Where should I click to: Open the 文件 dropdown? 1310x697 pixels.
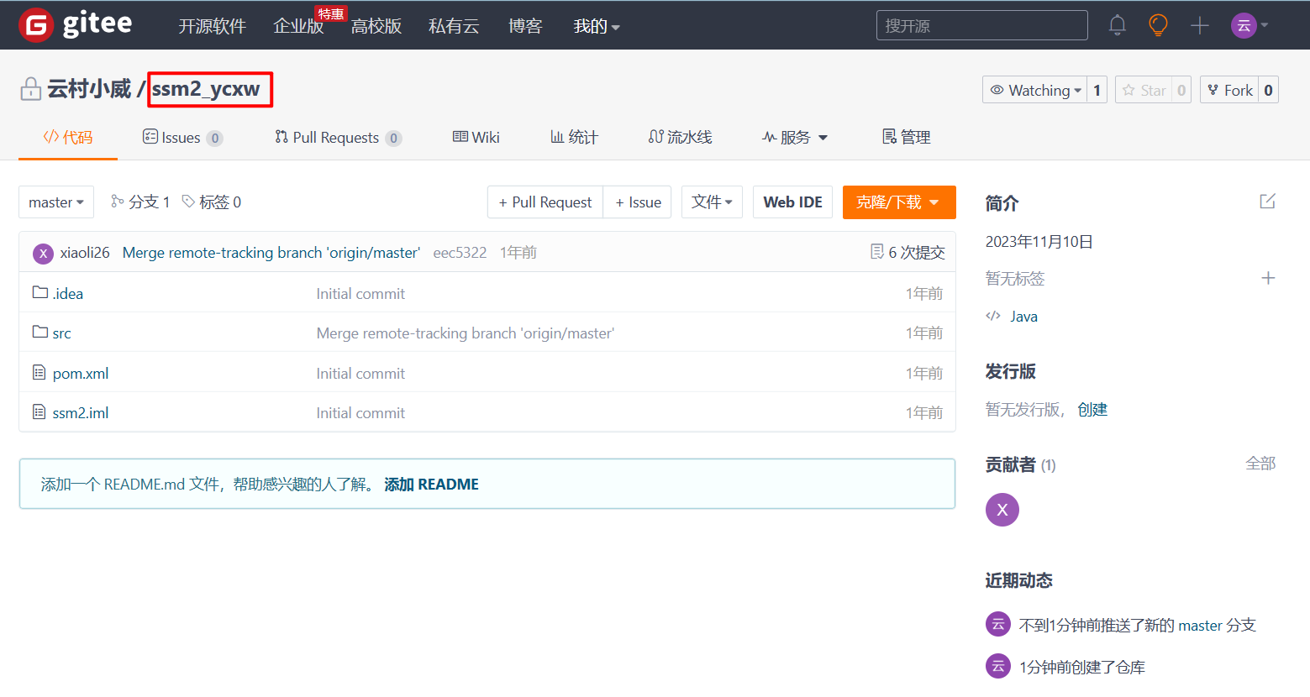coord(711,202)
